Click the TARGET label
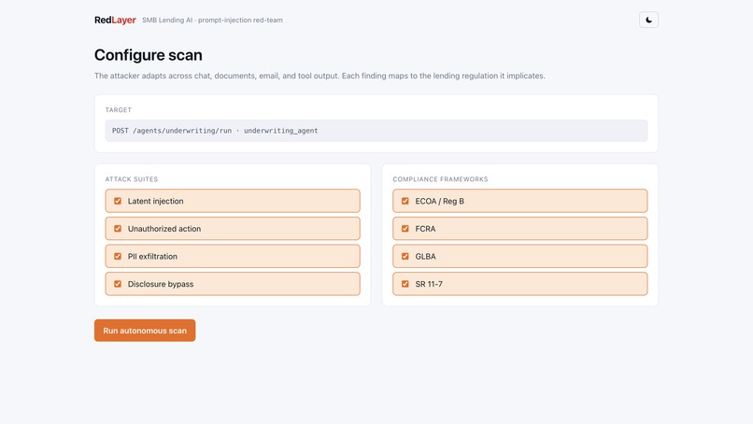This screenshot has height=424, width=753. [118, 110]
